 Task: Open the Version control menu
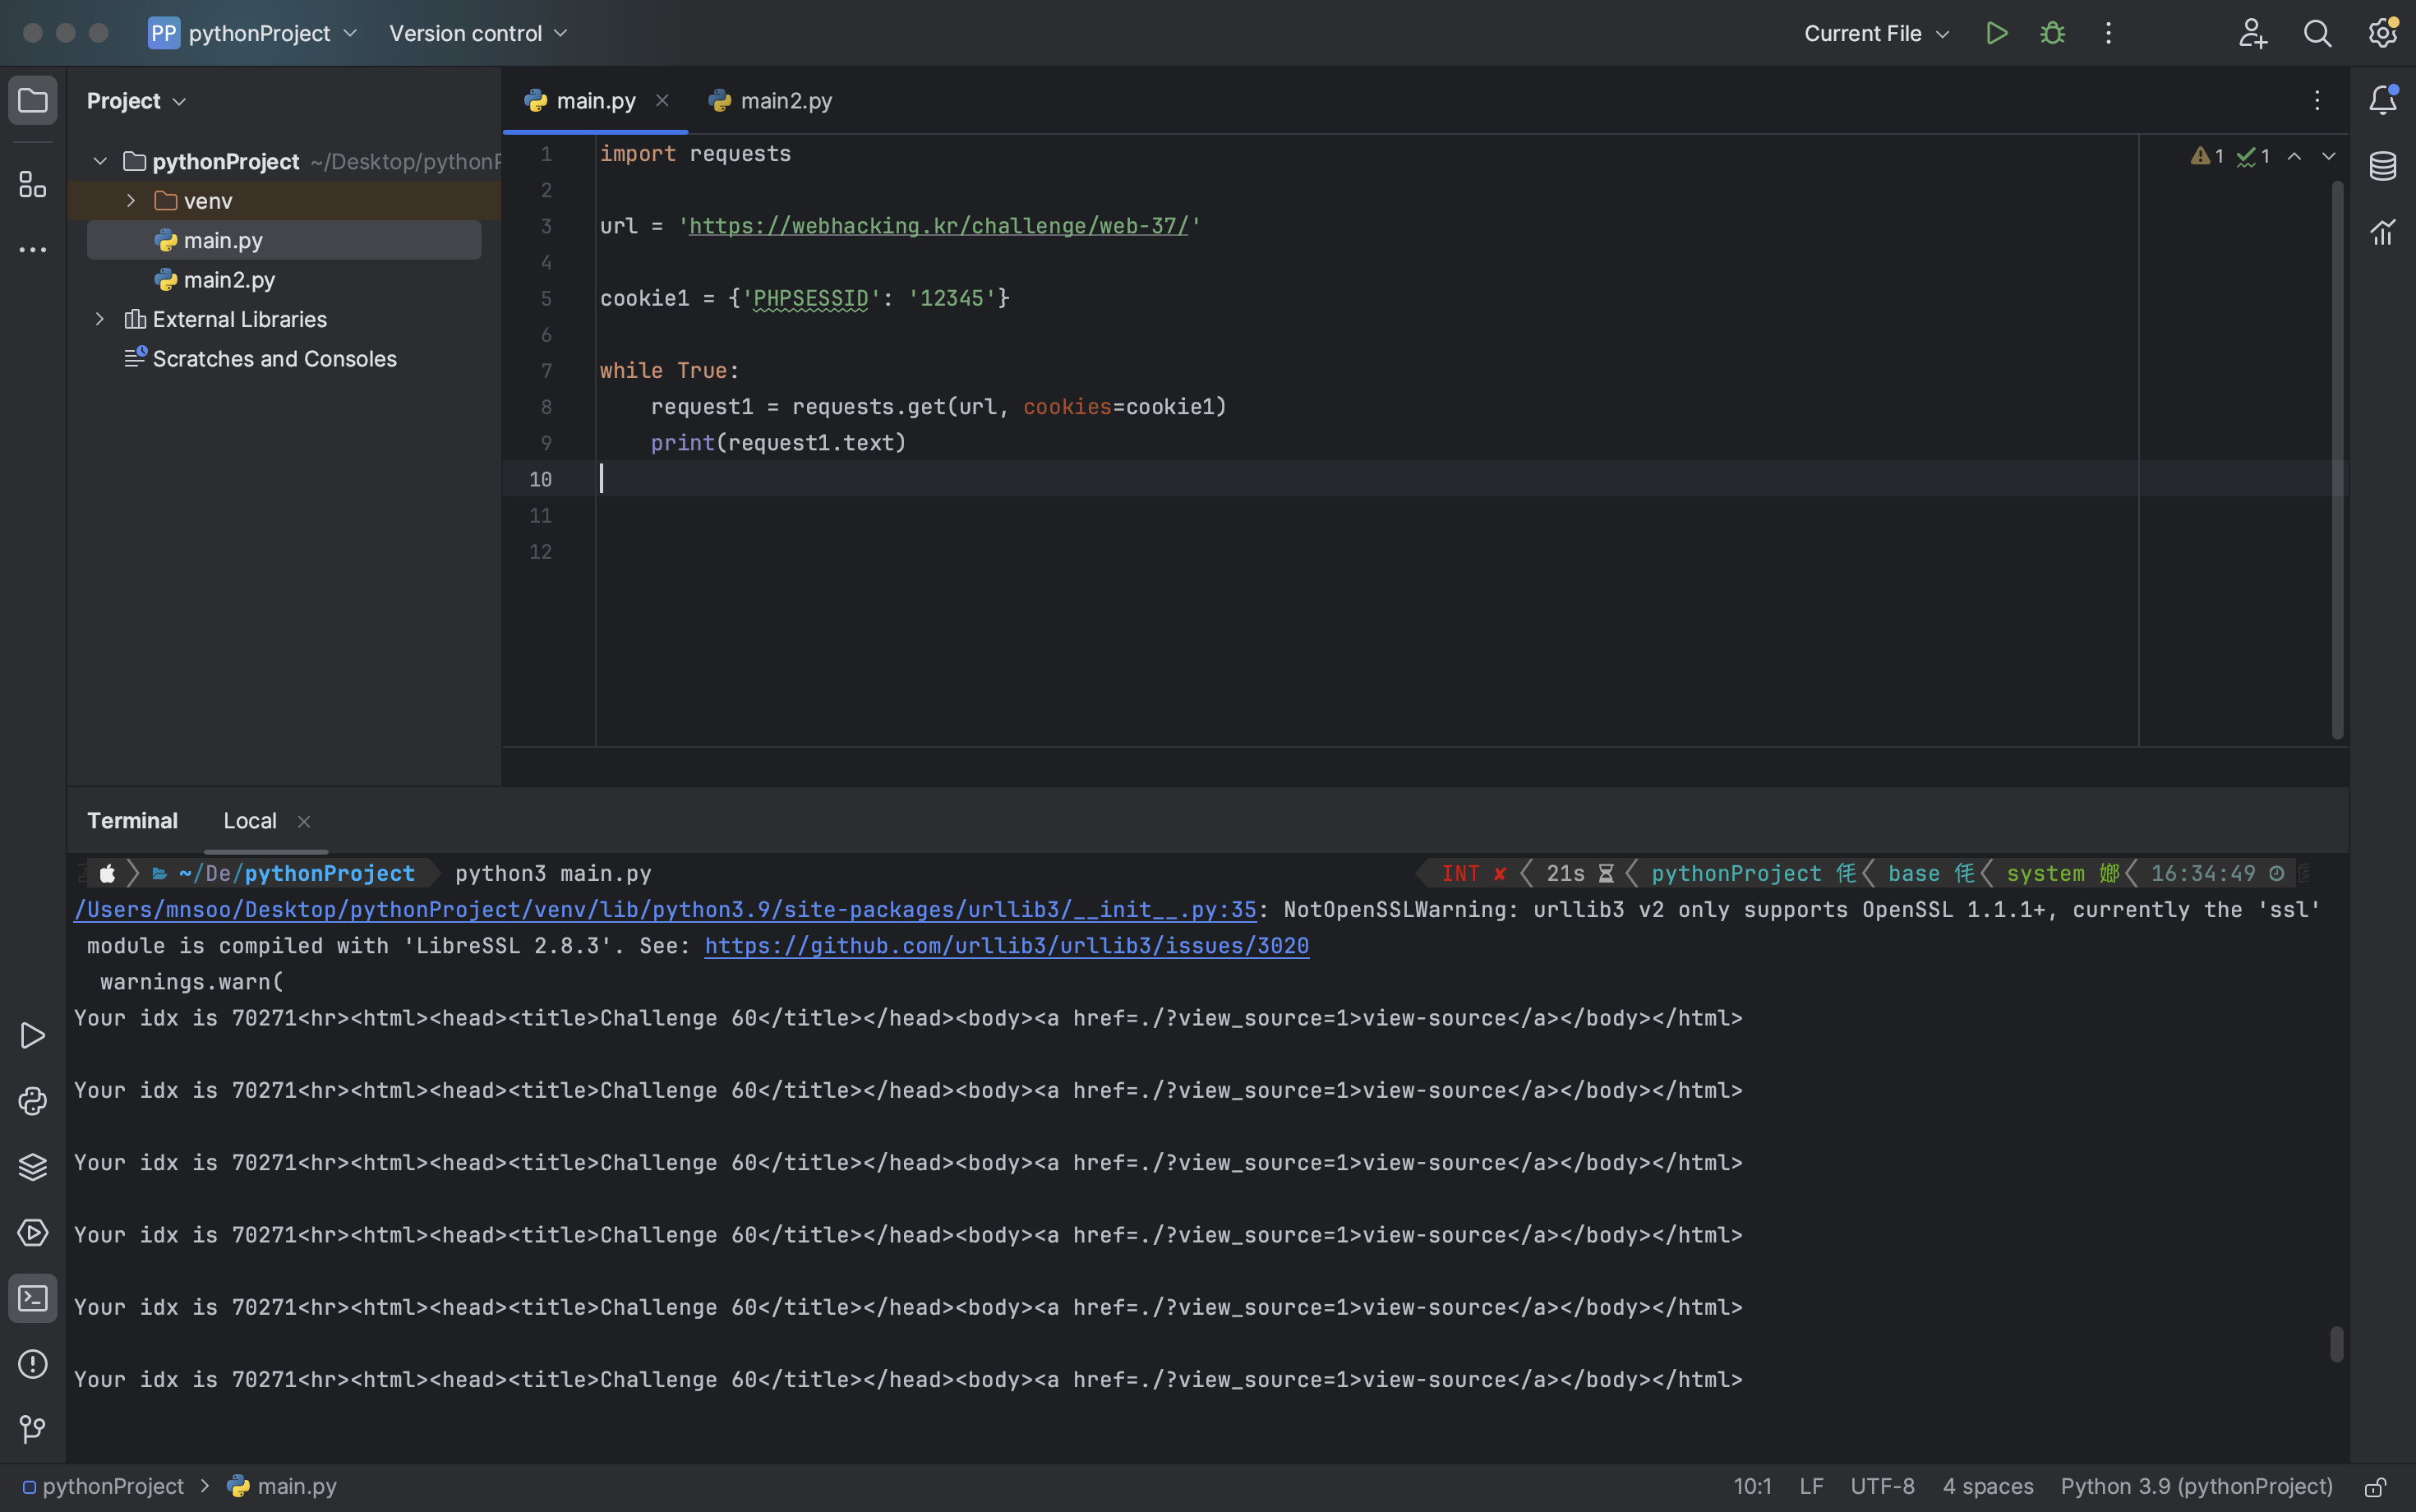(478, 33)
